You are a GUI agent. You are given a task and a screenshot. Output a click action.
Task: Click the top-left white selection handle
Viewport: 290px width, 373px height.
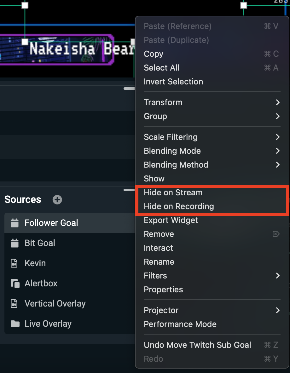point(25,5)
